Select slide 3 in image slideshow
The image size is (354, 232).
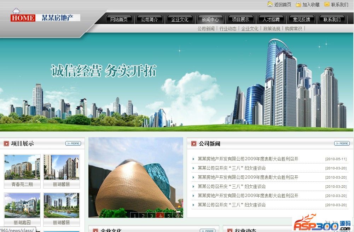151,215
